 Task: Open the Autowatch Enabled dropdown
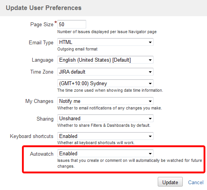pyautogui.click(x=105, y=153)
